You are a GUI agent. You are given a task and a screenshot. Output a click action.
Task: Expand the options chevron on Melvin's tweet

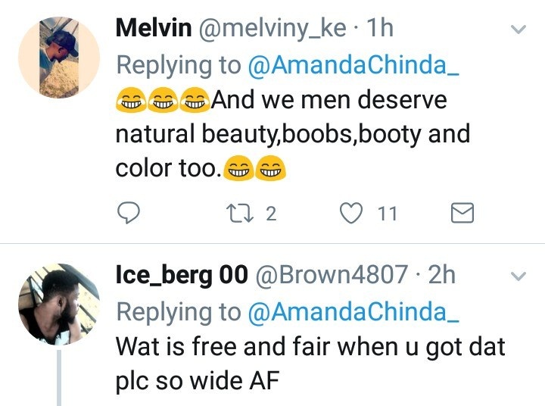[x=519, y=30]
